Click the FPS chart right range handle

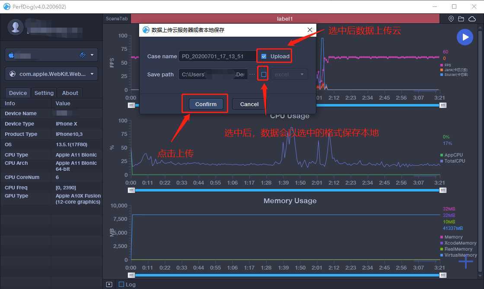click(x=443, y=105)
